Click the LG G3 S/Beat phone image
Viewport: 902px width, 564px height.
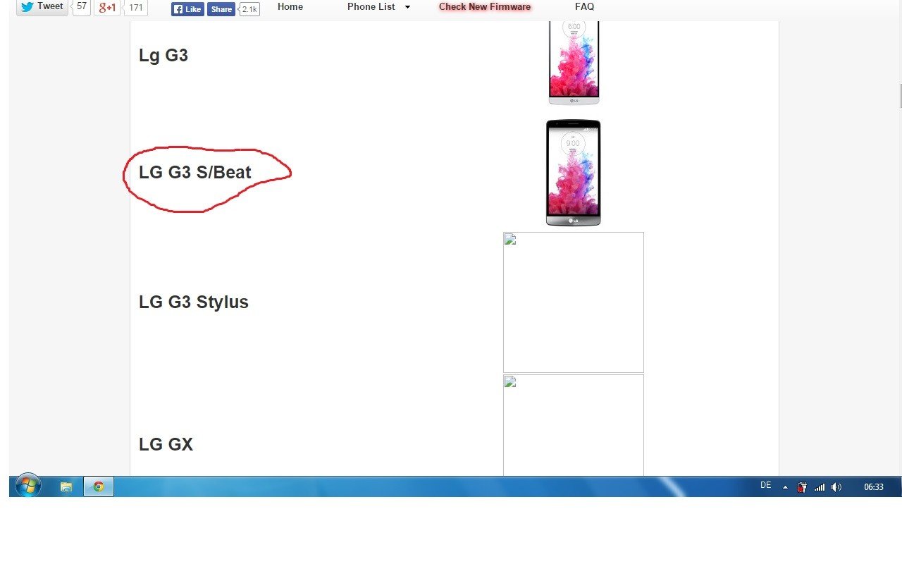[574, 173]
